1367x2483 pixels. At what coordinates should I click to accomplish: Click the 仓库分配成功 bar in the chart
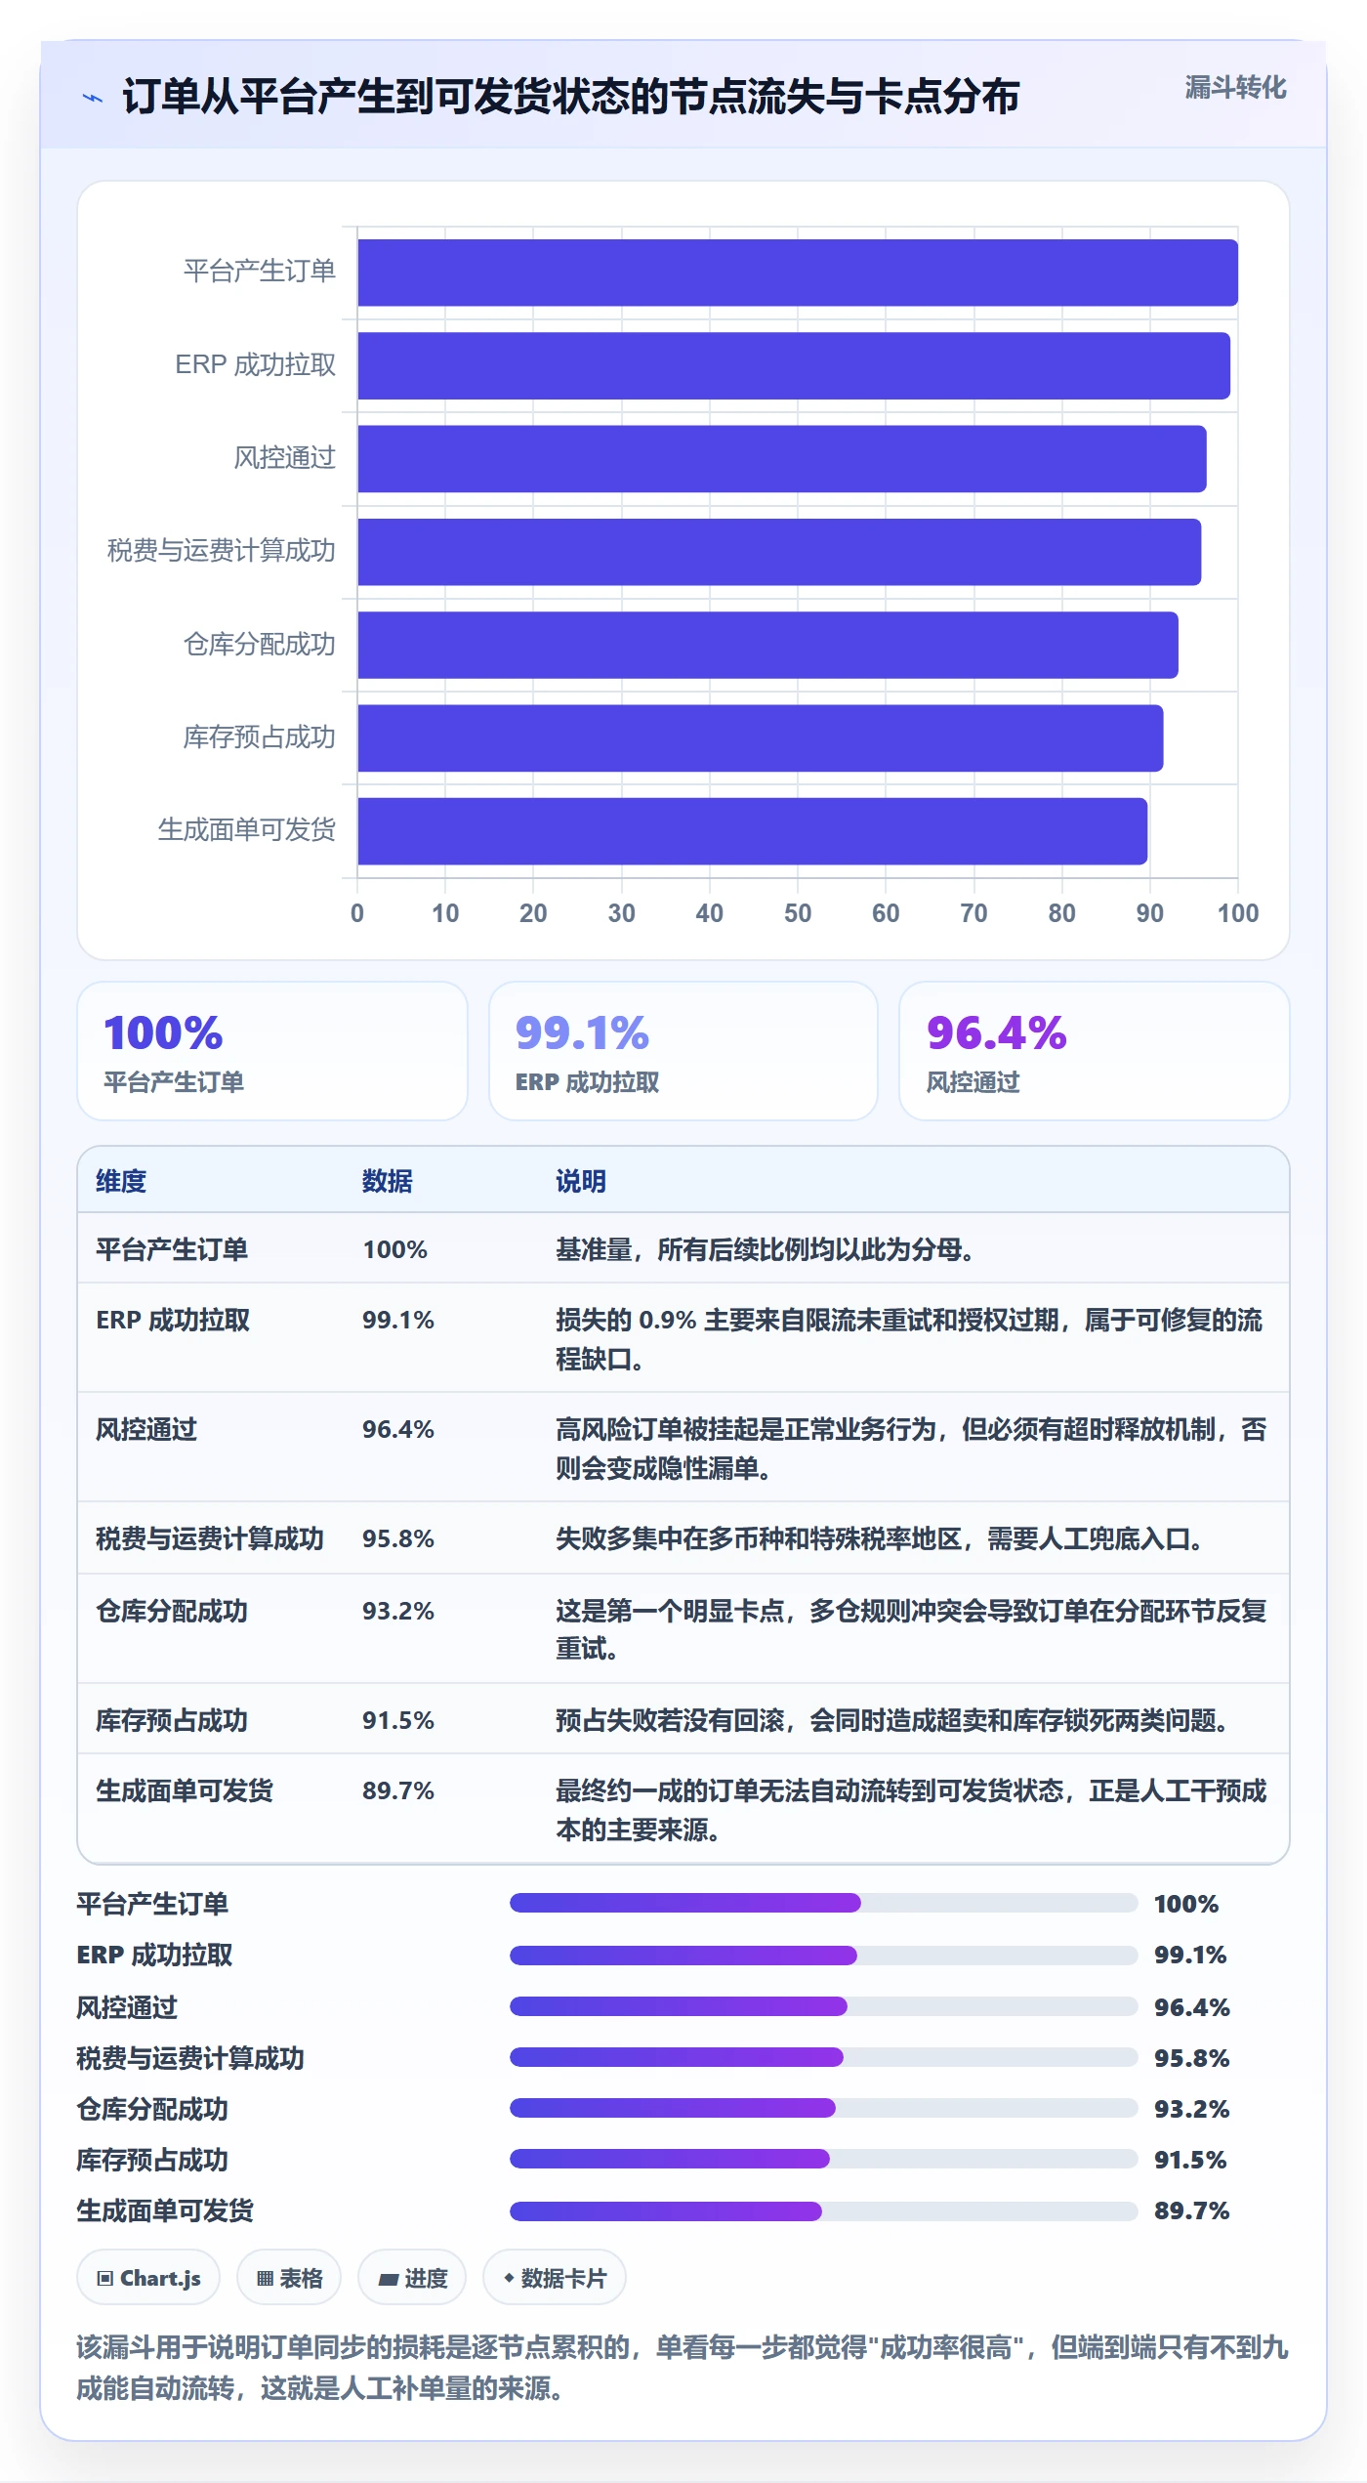(x=767, y=645)
